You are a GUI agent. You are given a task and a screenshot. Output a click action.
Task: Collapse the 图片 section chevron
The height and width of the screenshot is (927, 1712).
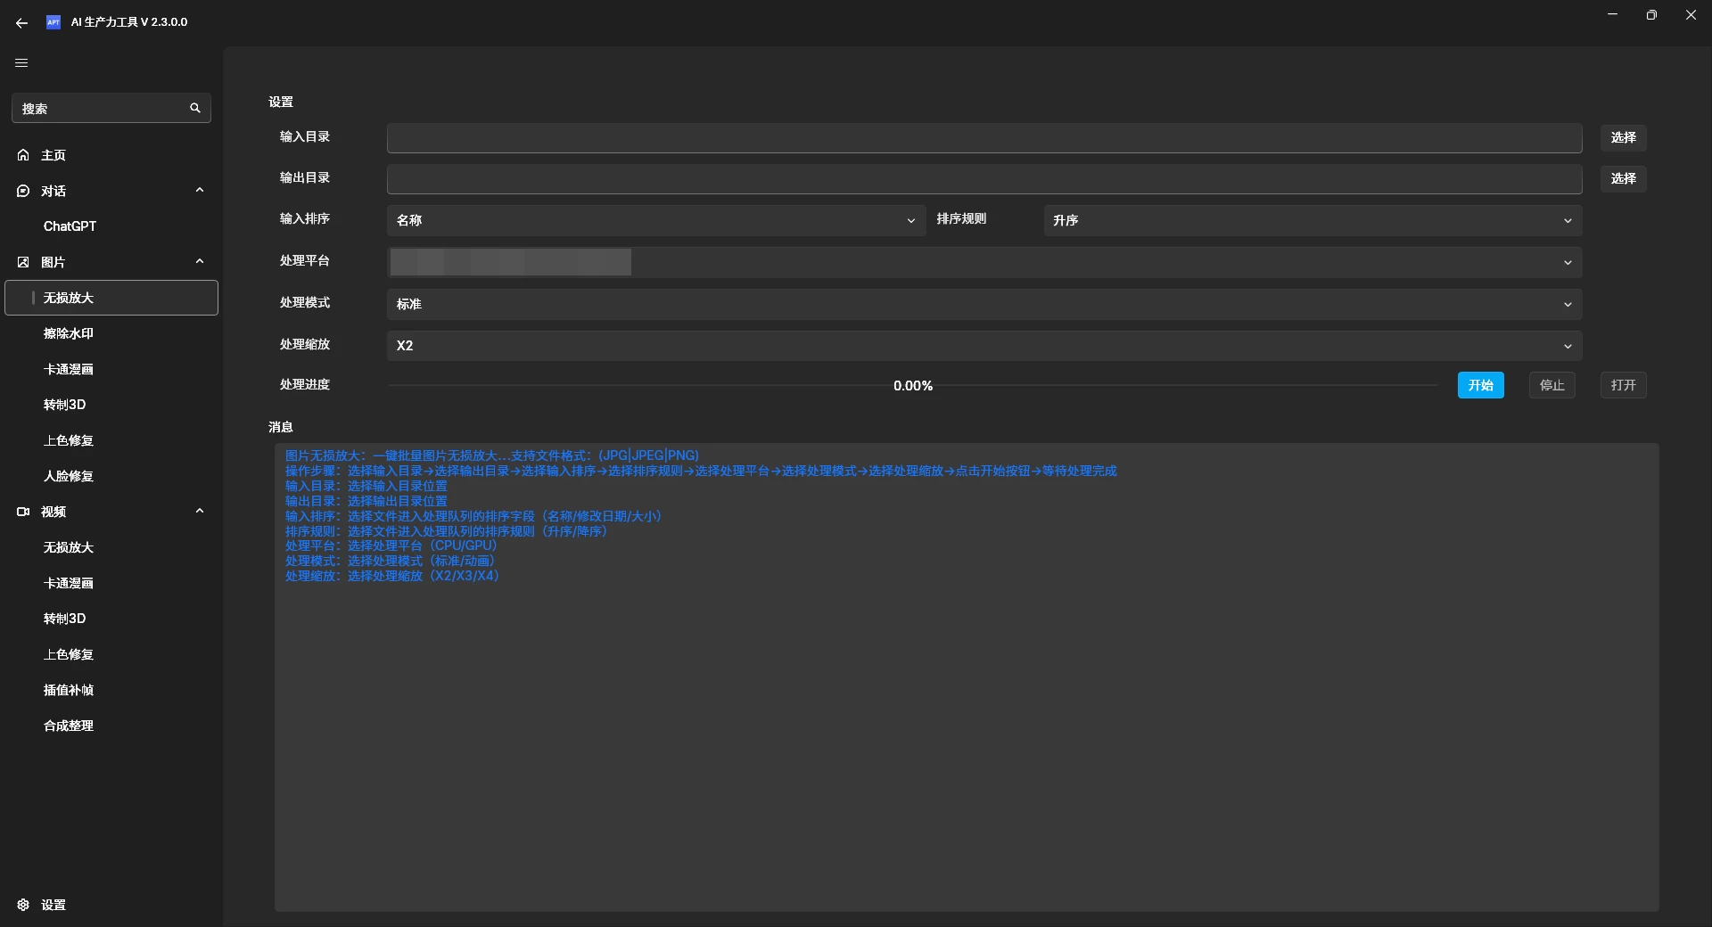200,261
